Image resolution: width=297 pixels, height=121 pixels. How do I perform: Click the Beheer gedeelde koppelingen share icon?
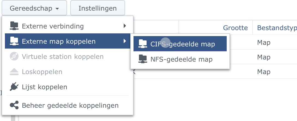[14, 105]
